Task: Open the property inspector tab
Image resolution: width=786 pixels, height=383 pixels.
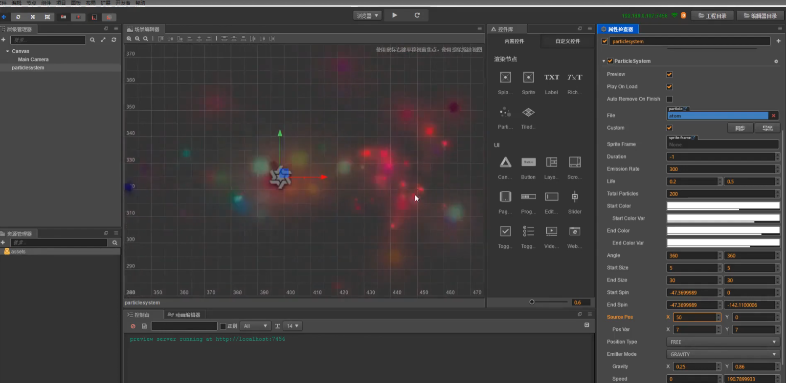Action: [x=617, y=29]
